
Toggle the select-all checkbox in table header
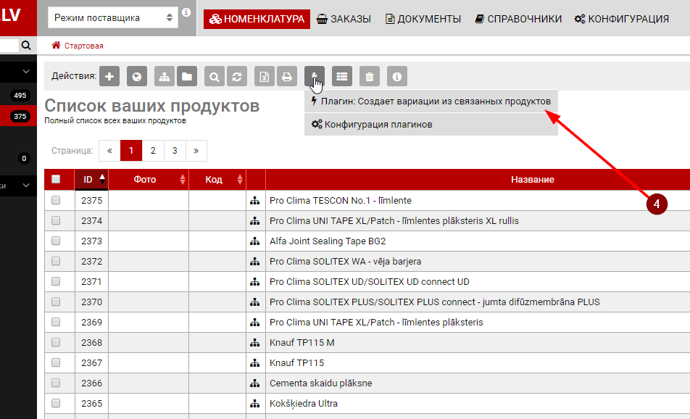pyautogui.click(x=56, y=180)
